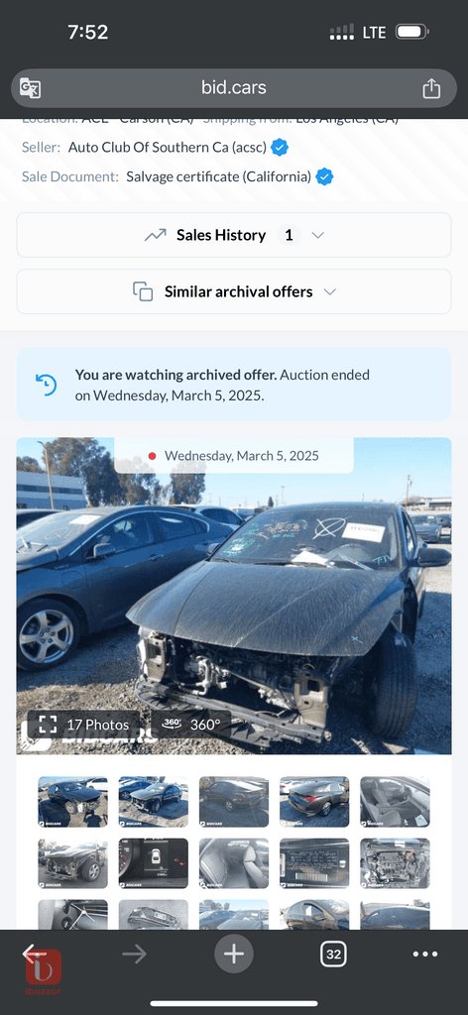Open the 17 Photos fullscreen gallery
Image resolution: width=468 pixels, height=1015 pixels.
tap(83, 725)
